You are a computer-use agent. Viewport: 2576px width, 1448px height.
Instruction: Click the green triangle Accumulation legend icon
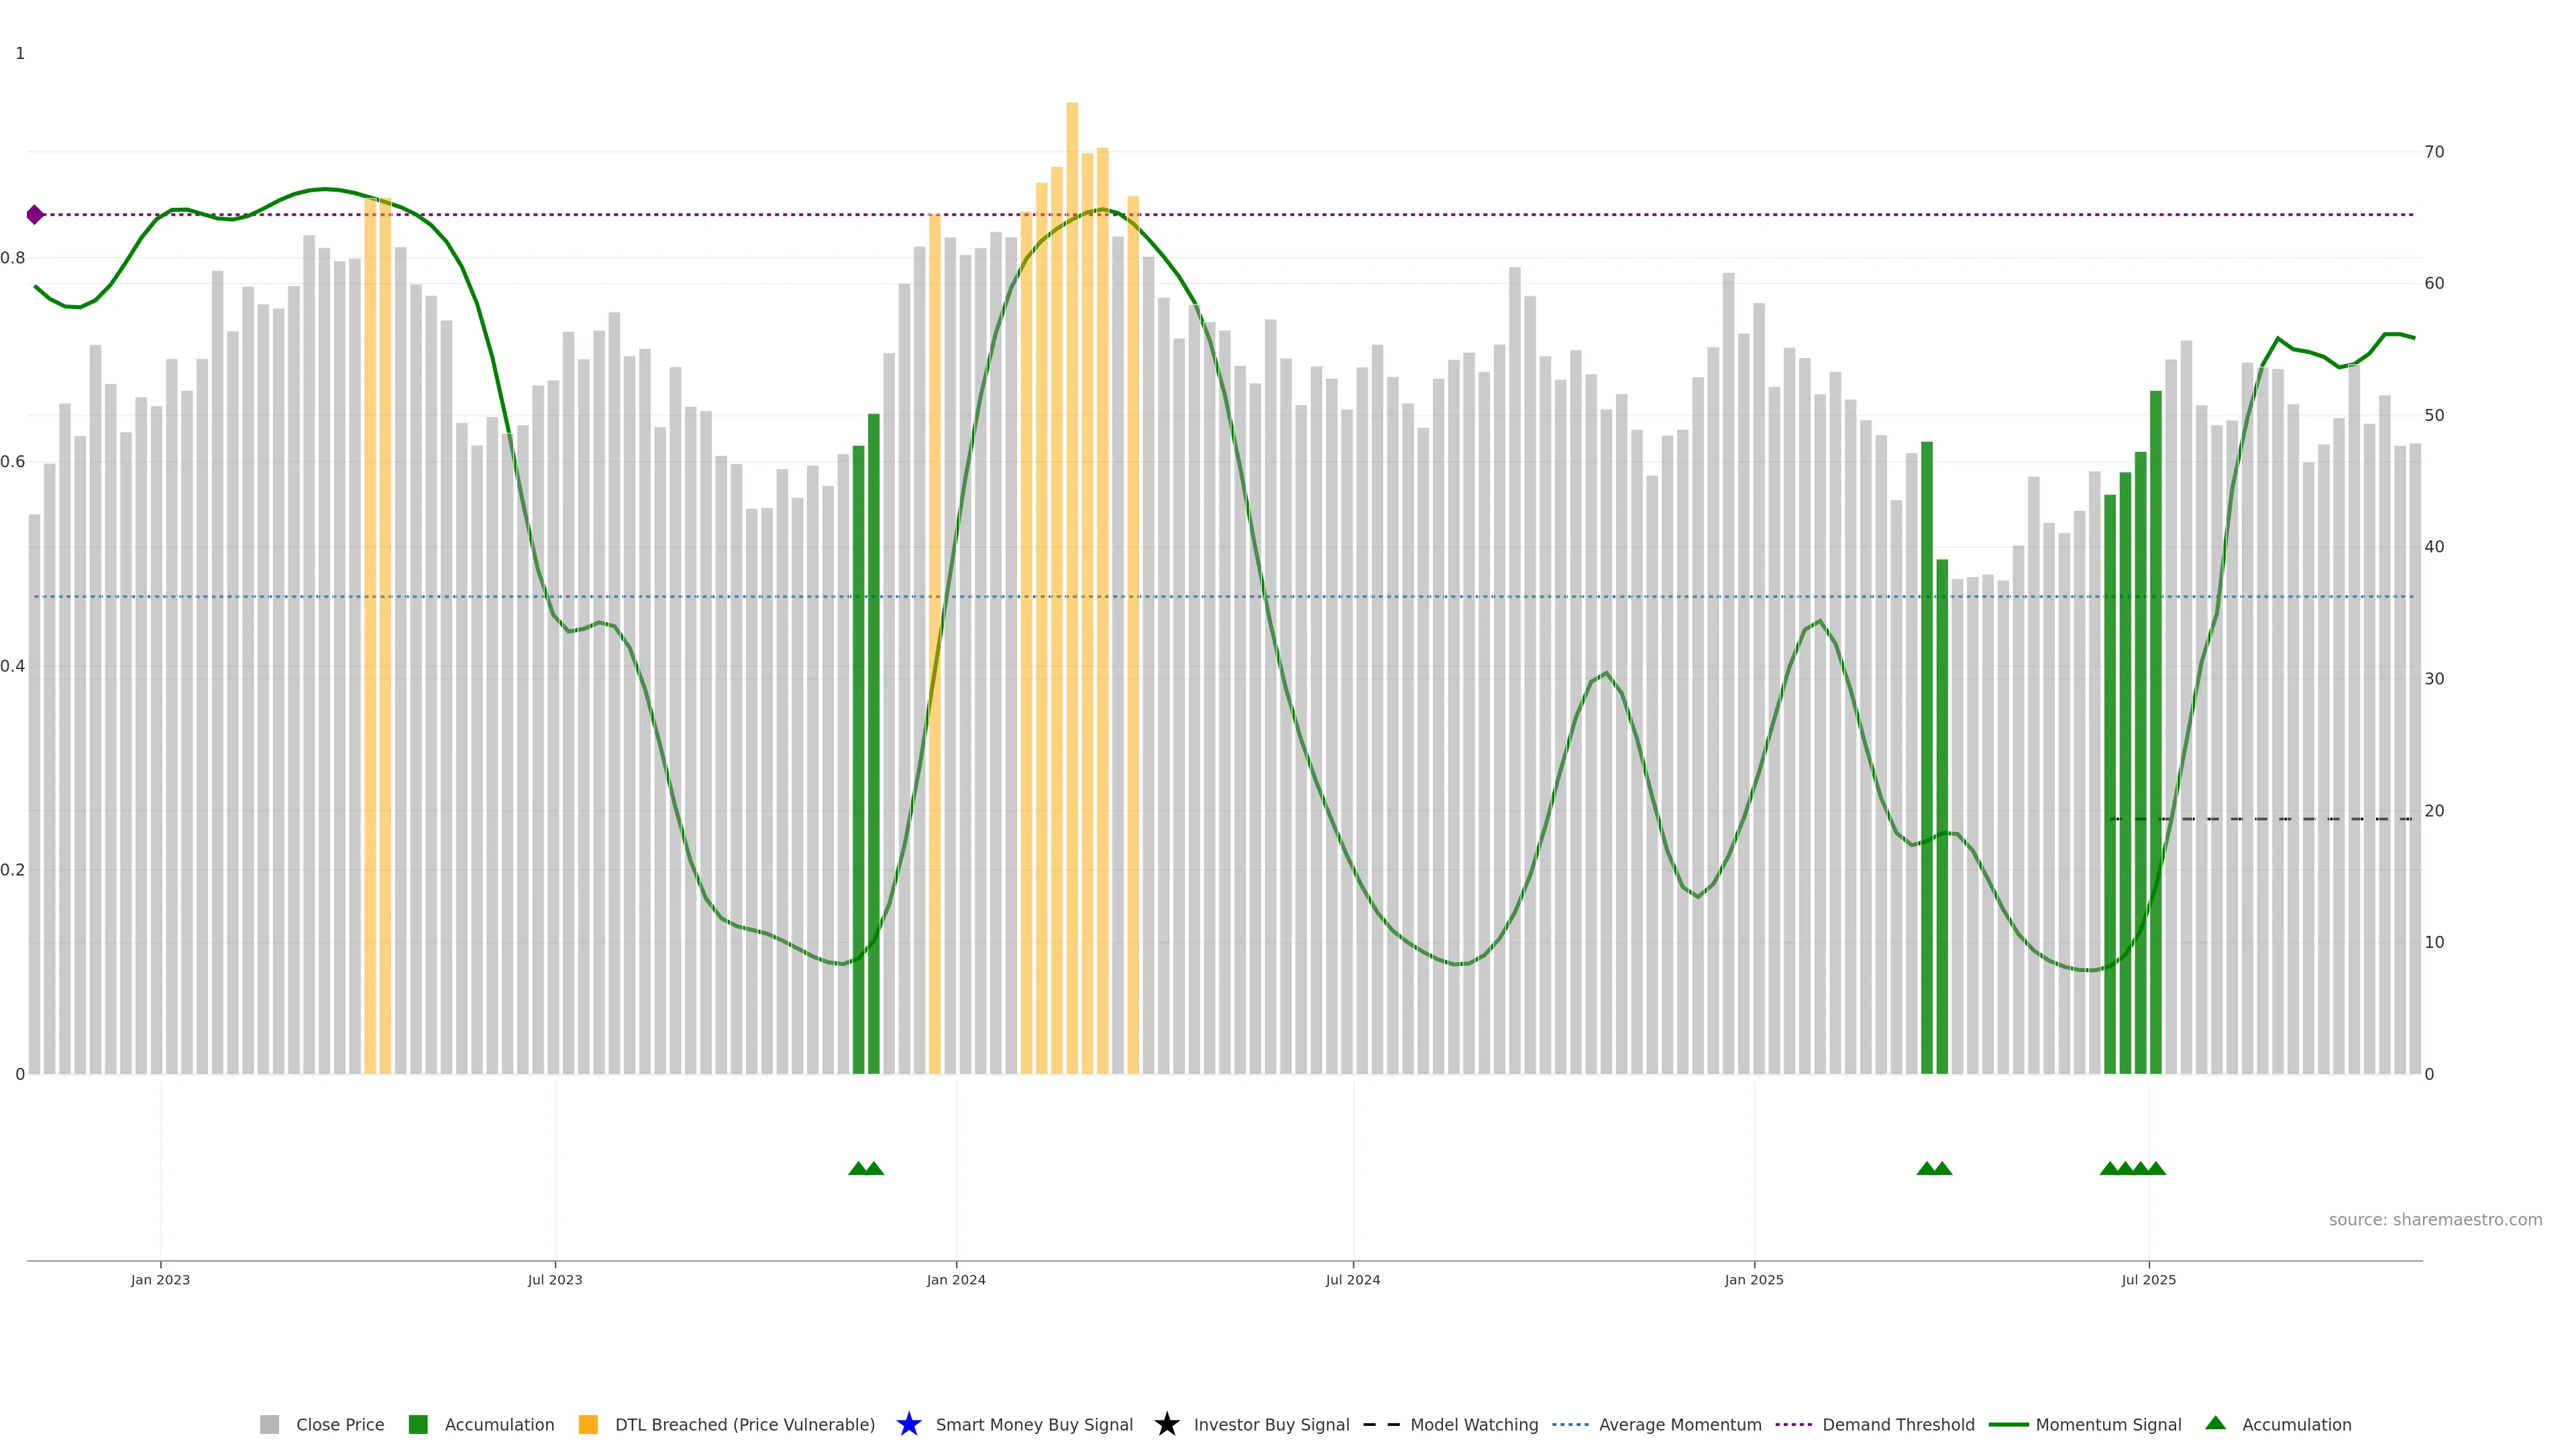pyautogui.click(x=2215, y=1423)
